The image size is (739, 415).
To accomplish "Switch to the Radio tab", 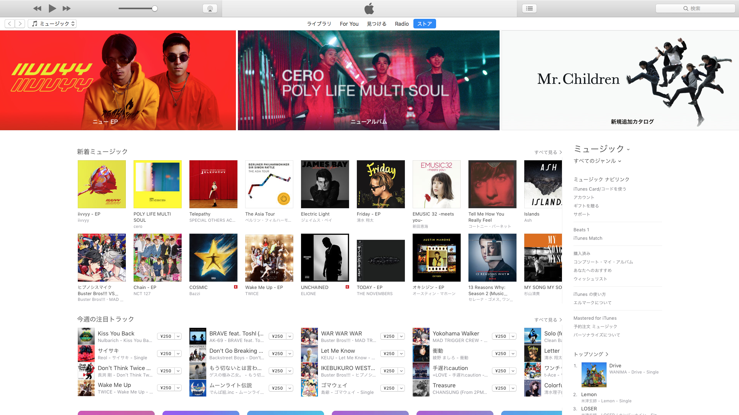I will (x=401, y=24).
